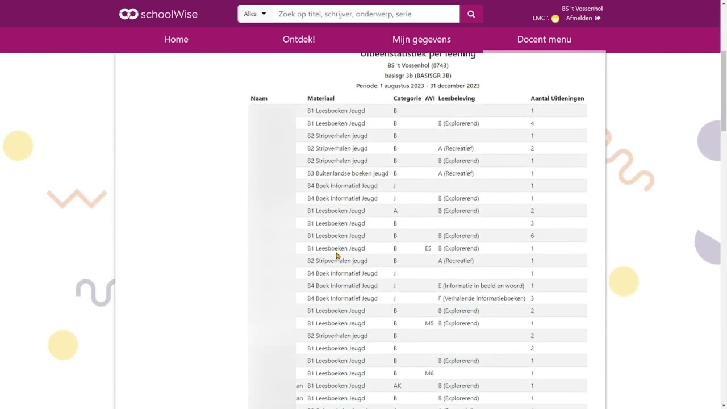This screenshot has height=409, width=727.
Task: Select the E (Informatie in beeld en woord) cell
Action: 481,286
